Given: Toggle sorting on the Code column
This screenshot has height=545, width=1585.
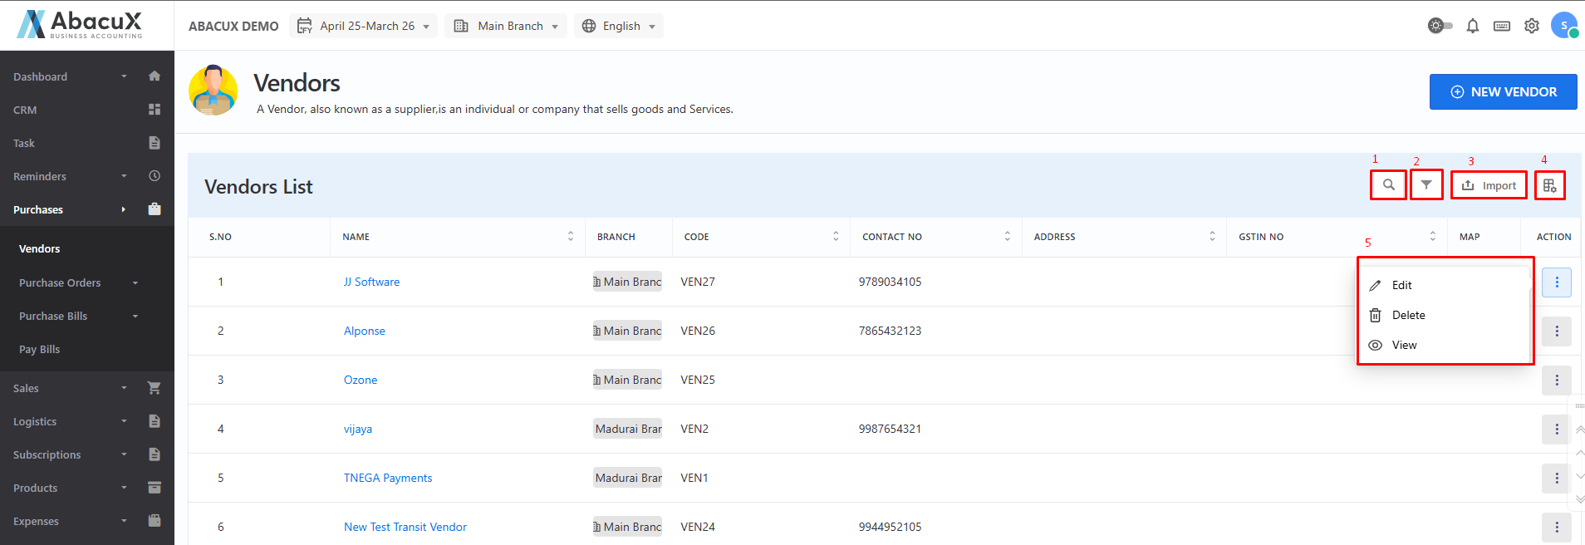Looking at the screenshot, I should tap(835, 237).
